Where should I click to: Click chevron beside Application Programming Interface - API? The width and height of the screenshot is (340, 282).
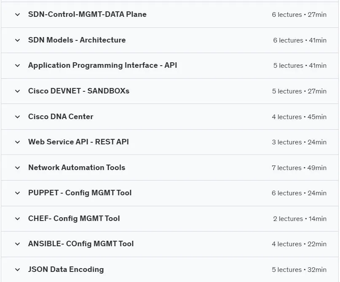[x=18, y=65]
